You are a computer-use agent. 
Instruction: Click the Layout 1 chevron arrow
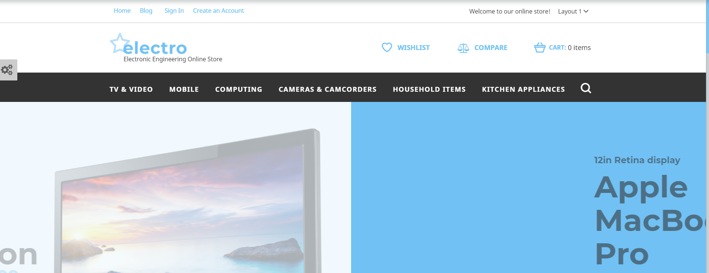[x=586, y=11]
